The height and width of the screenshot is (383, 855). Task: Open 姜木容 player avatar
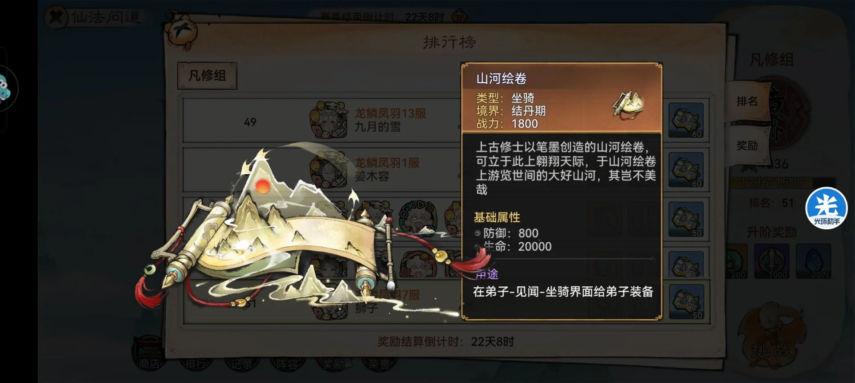click(329, 169)
